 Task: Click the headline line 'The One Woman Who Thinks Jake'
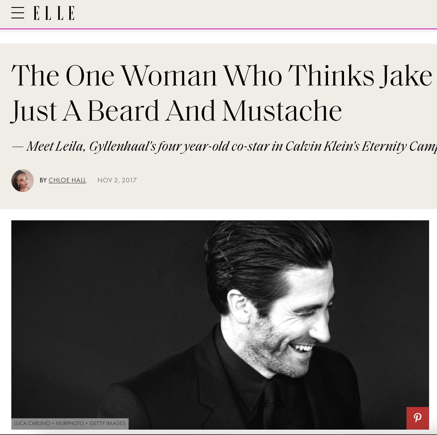(x=222, y=75)
